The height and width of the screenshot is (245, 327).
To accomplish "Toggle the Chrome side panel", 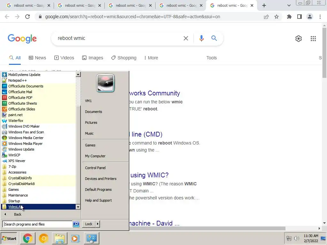I will click(300, 17).
